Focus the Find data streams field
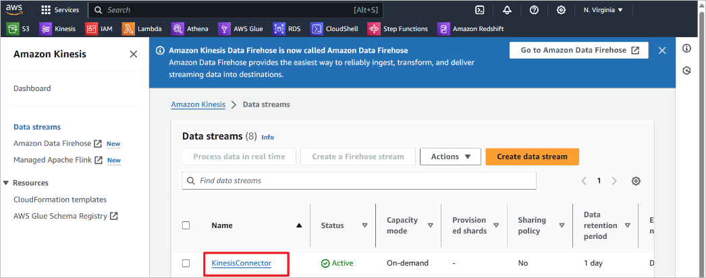Viewport: 706px width, 278px height. pyautogui.click(x=359, y=180)
